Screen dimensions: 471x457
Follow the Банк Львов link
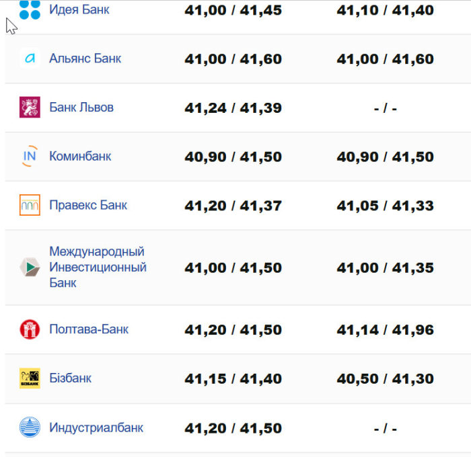[81, 108]
